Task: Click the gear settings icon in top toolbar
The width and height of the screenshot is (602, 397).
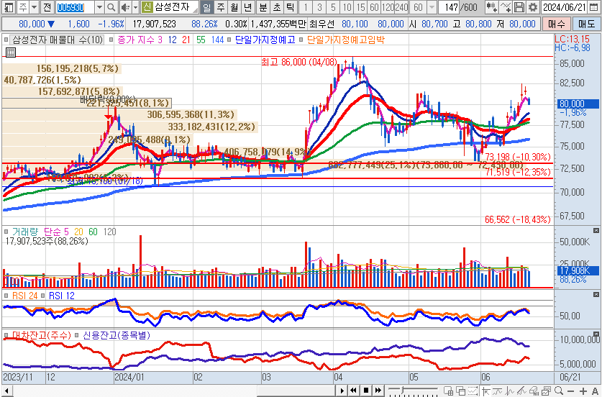Action: click(x=532, y=7)
